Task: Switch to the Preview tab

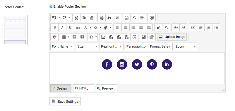Action: (107, 88)
